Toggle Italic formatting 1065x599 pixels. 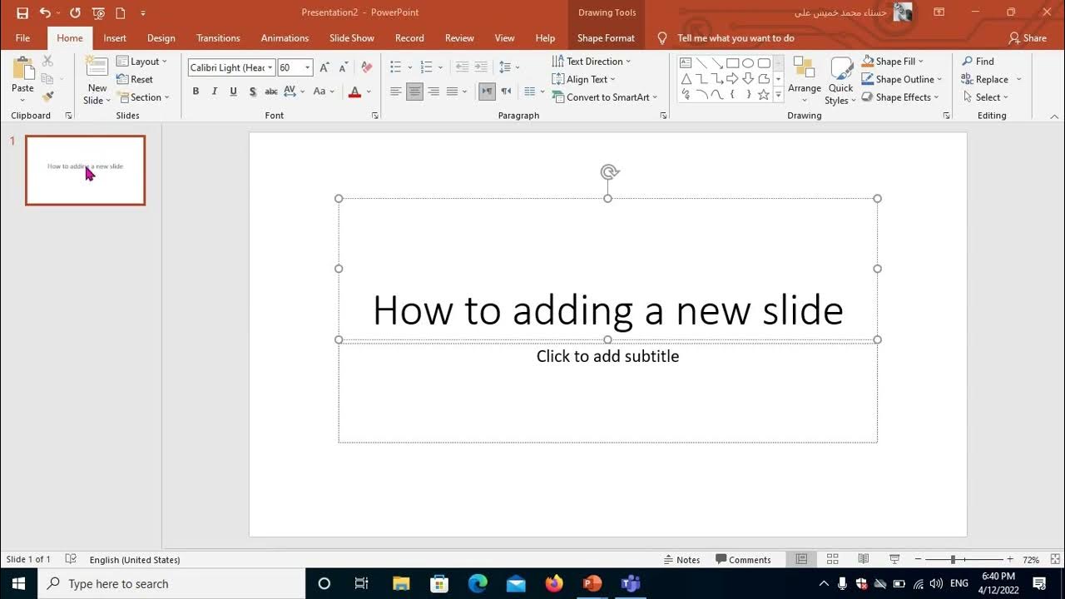tap(214, 92)
